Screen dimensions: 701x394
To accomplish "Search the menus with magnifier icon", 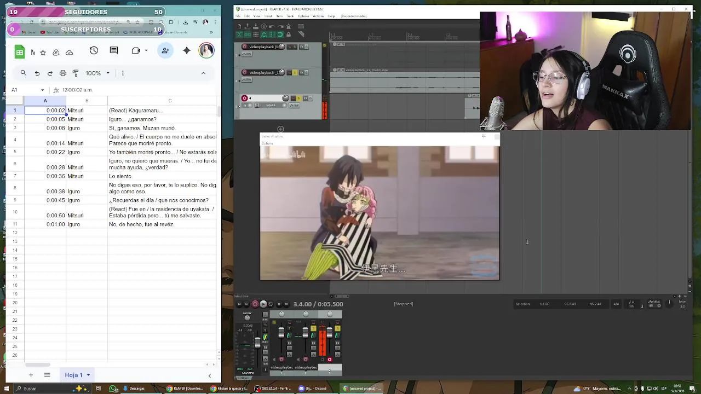I will point(24,73).
